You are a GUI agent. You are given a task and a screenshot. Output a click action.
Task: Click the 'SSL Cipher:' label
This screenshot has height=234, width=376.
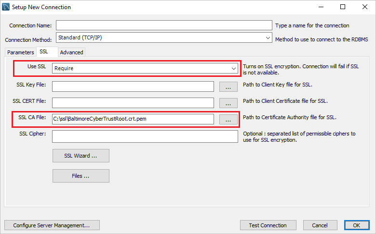click(33, 134)
